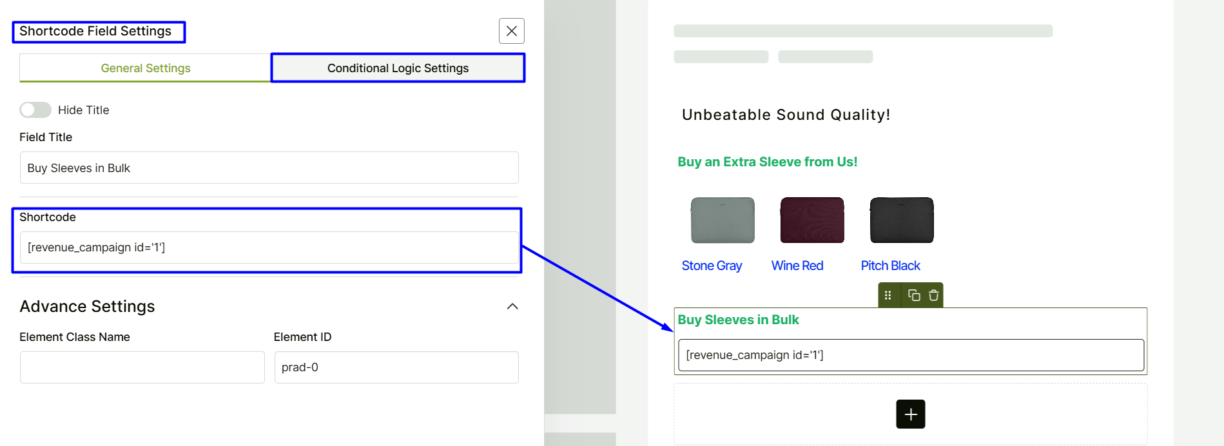Image resolution: width=1224 pixels, height=446 pixels.
Task: Click the drag handle icon on field toolbar
Action: [888, 295]
